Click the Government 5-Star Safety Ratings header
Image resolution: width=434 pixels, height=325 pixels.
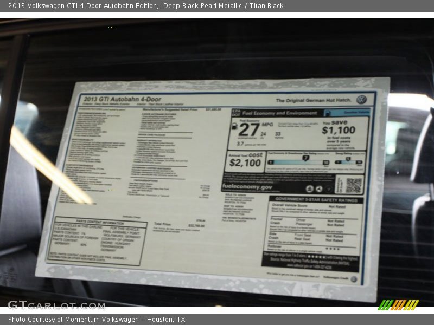click(x=316, y=199)
